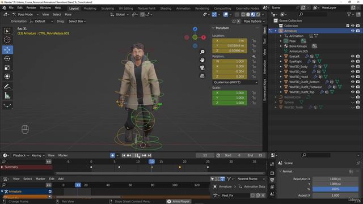Toggle camera view icon
Viewport: 363px width, 204px height.
tap(202, 67)
